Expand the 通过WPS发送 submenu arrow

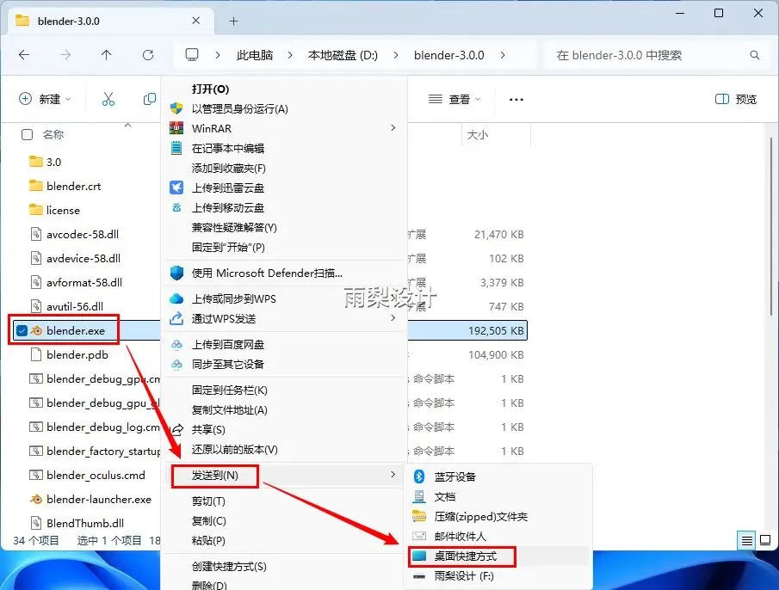coord(393,317)
